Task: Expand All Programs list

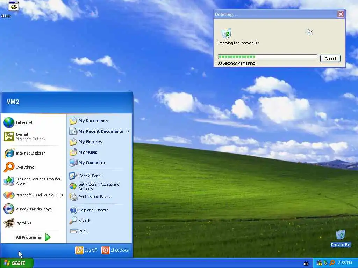Action: point(33,237)
